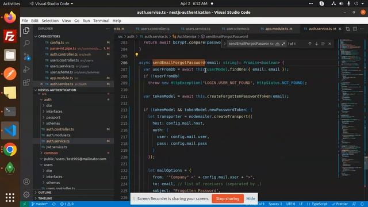Open the File menu

[x=25, y=21]
